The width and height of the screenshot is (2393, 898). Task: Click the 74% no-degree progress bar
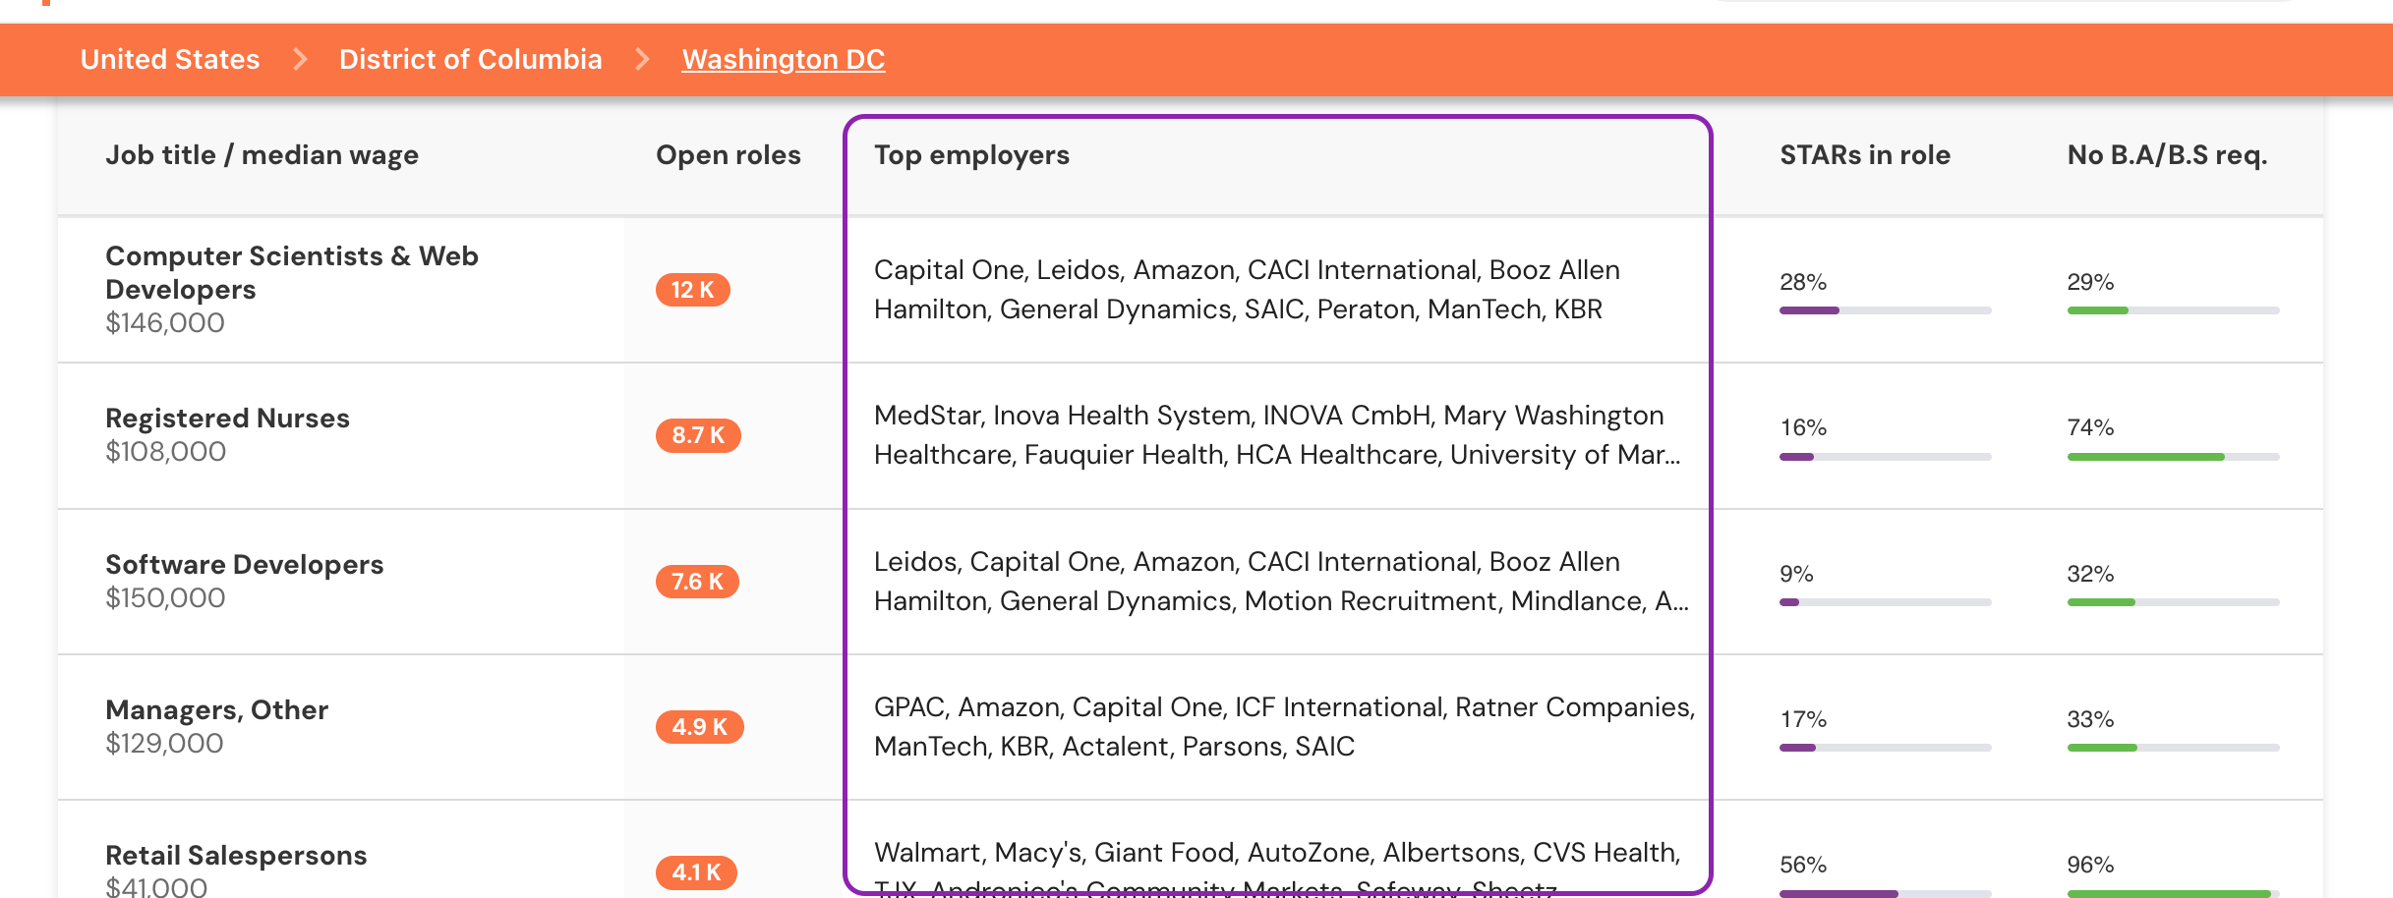2173,457
